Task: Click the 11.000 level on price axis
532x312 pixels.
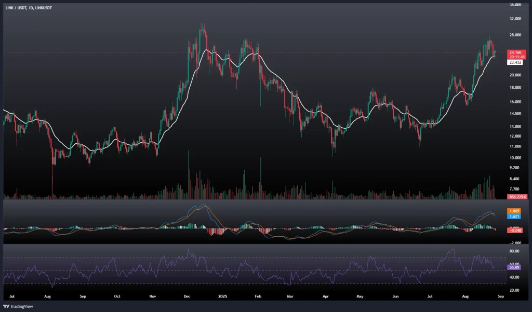Action: pyautogui.click(x=515, y=147)
